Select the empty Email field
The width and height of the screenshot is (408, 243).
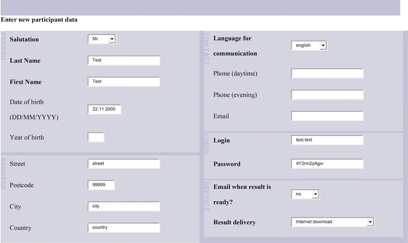327,116
